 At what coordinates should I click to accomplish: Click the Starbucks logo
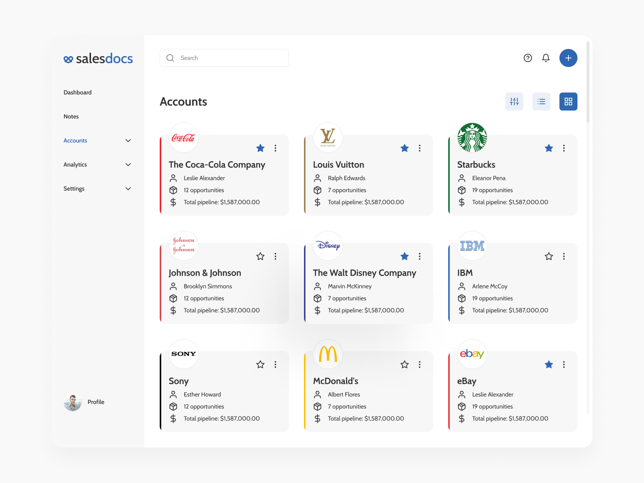(472, 138)
